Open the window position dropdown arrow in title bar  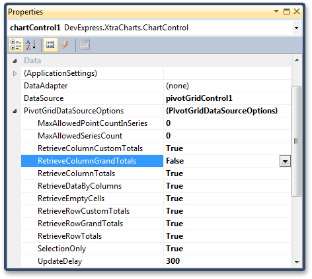276,11
